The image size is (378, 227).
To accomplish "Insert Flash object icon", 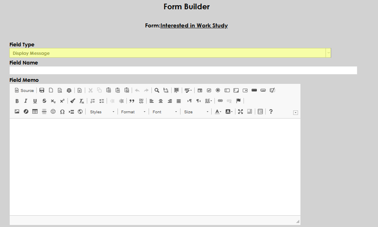I will [26, 111].
